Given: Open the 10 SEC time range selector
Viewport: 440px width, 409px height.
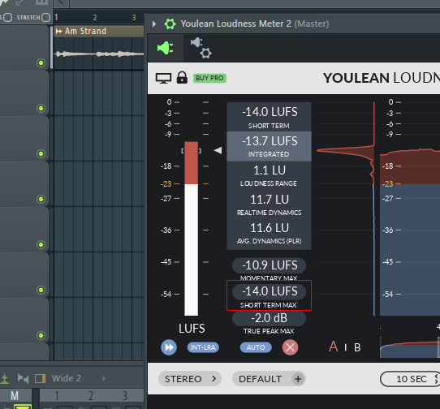Looking at the screenshot, I should 411,379.
